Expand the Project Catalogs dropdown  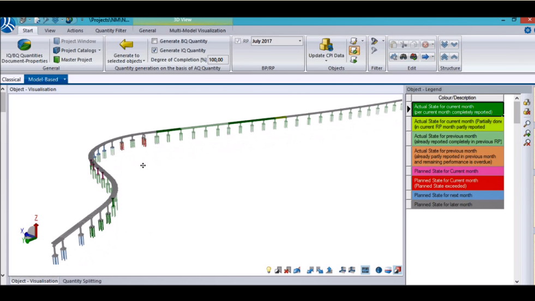(99, 51)
